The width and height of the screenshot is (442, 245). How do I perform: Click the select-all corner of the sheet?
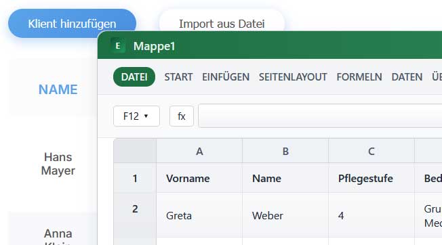(135, 151)
